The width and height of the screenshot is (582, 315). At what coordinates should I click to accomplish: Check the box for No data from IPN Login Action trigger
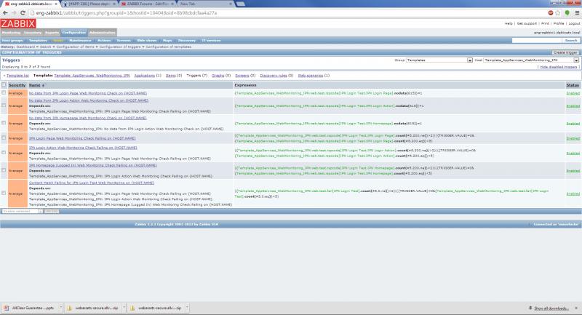4,105
